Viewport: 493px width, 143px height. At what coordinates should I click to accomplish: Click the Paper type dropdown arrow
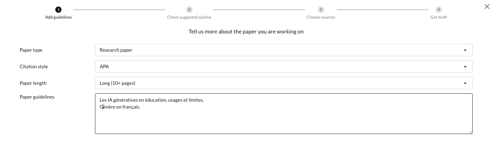(x=465, y=50)
